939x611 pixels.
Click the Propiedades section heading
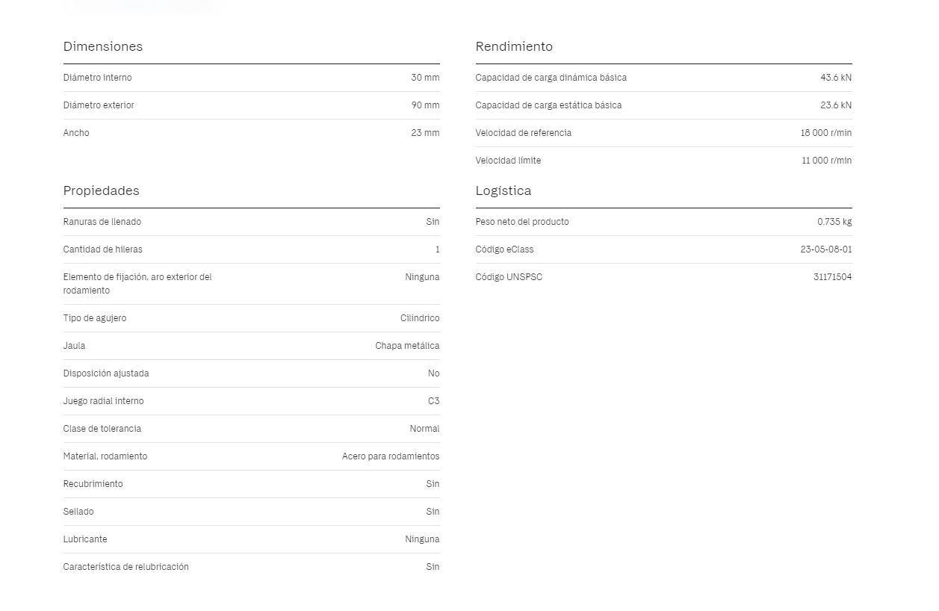coord(101,190)
